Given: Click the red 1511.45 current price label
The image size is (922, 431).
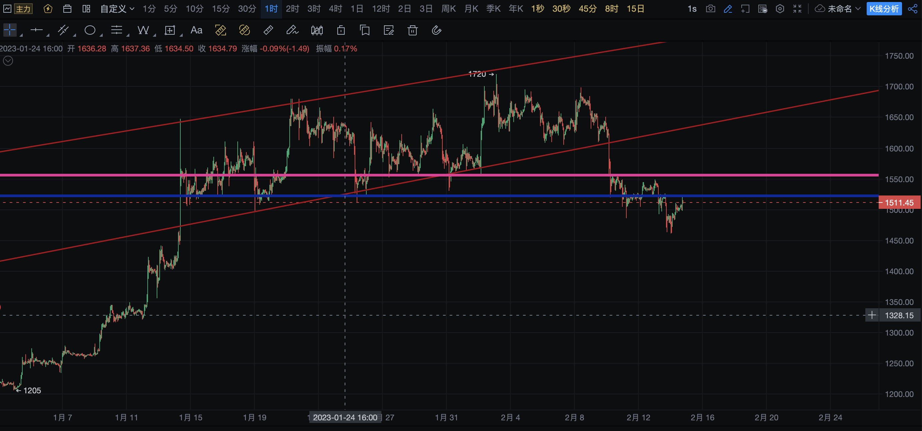Looking at the screenshot, I should point(899,202).
